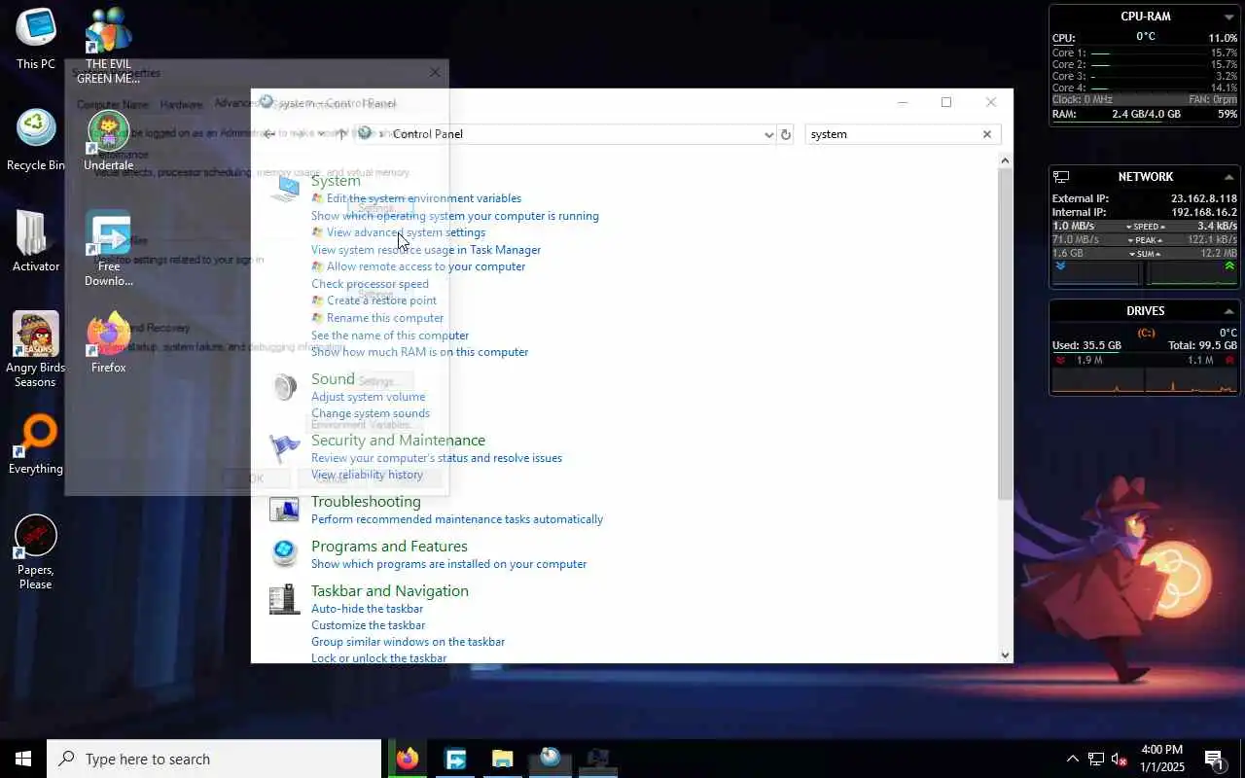Click Group similar windows on the taskbar

408,642
